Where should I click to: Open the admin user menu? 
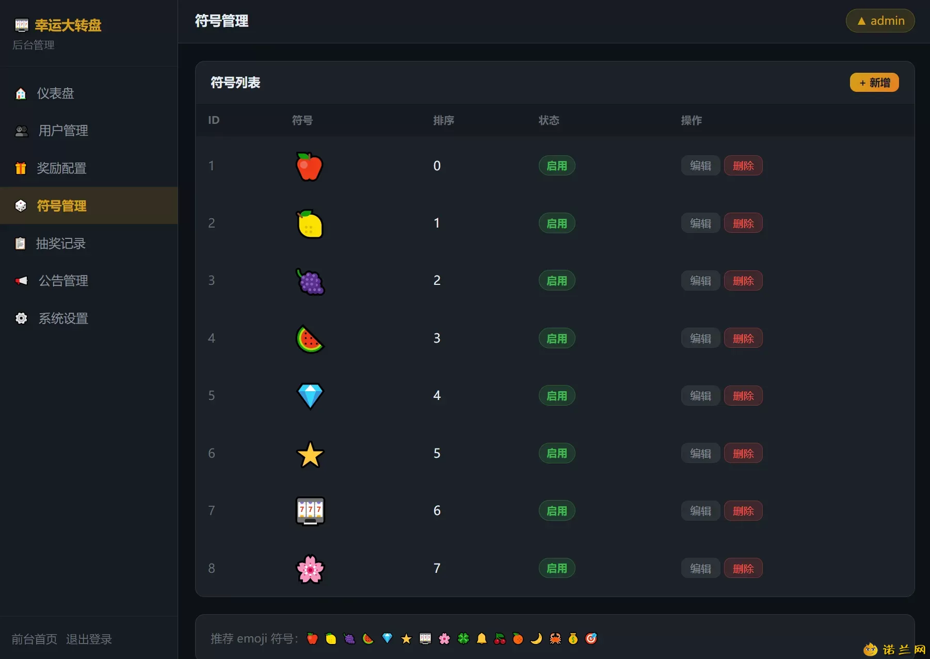[x=880, y=21]
